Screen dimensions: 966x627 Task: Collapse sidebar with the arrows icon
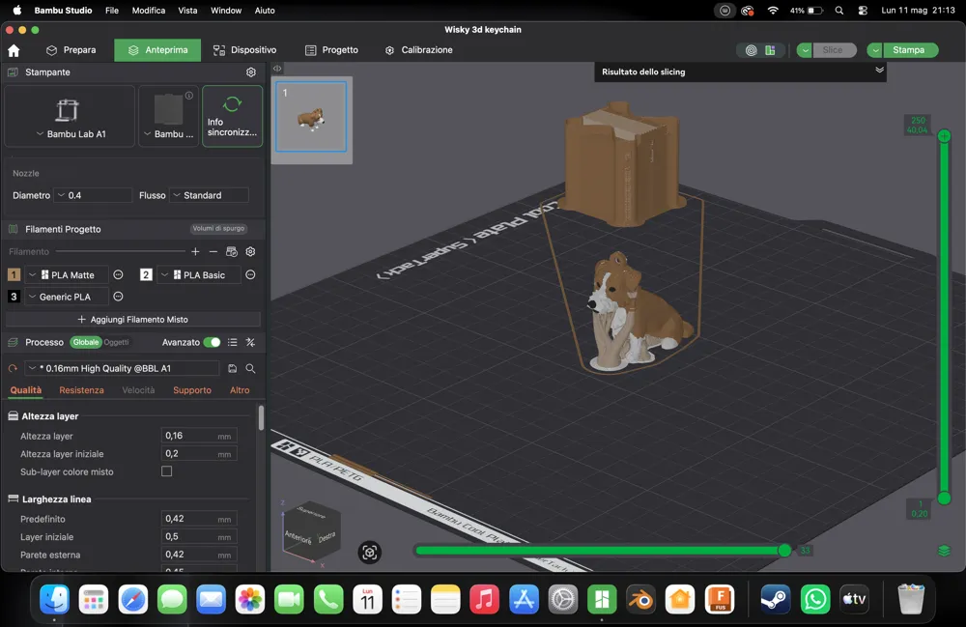277,69
